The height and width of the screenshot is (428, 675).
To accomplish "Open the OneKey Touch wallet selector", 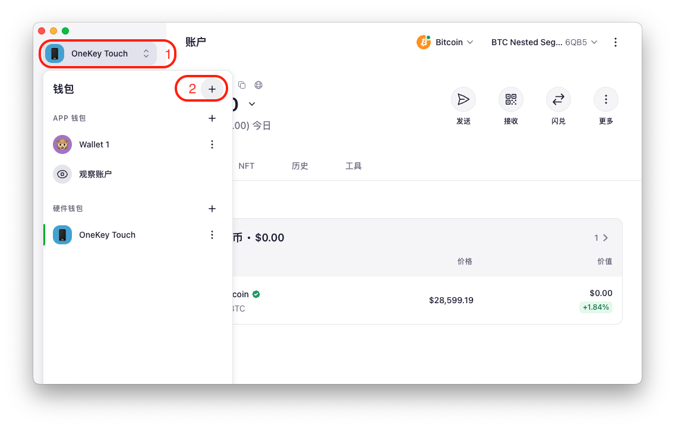I will pos(100,54).
